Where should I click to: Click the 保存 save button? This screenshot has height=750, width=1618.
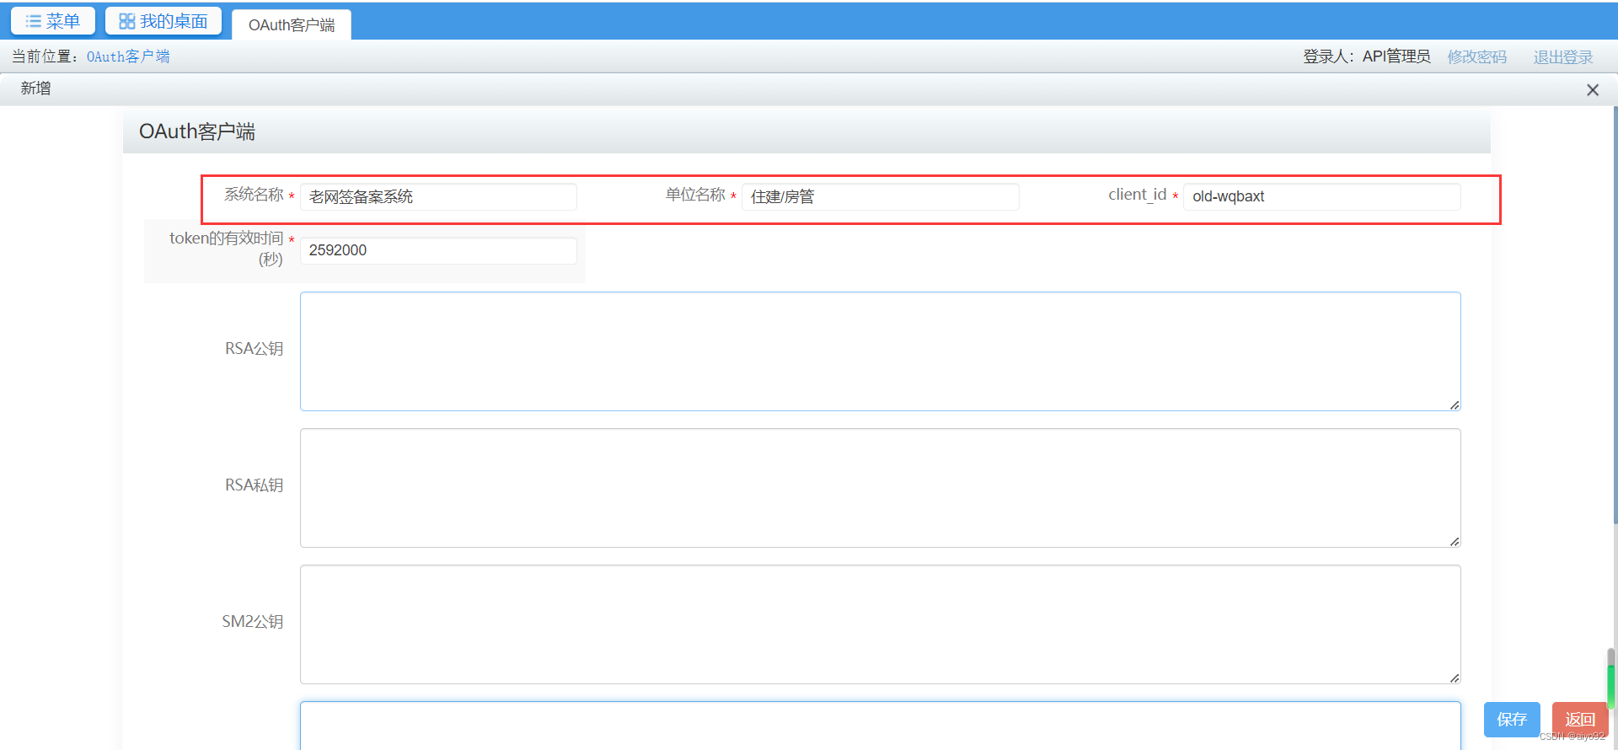(x=1512, y=720)
